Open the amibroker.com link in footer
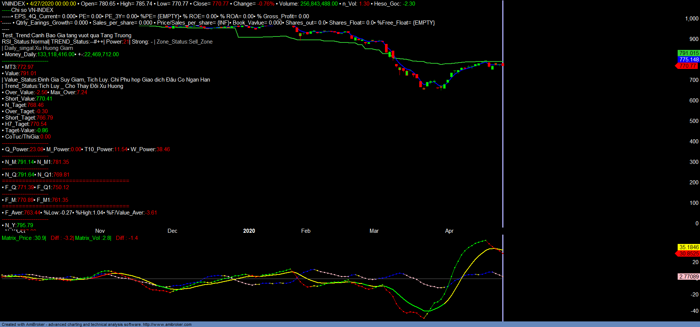The image size is (700, 327). (x=167, y=324)
